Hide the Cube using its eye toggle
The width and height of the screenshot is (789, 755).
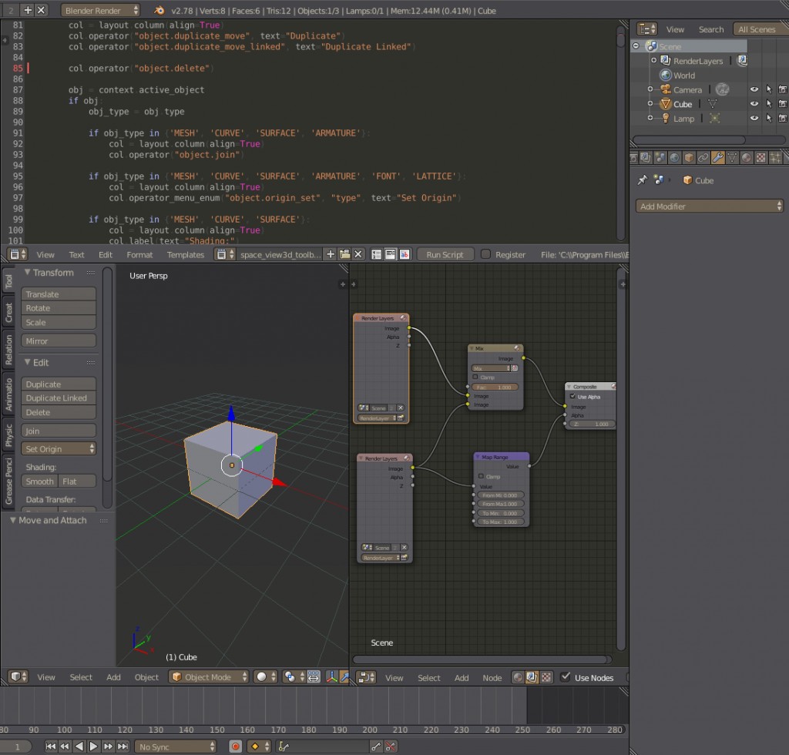click(754, 103)
